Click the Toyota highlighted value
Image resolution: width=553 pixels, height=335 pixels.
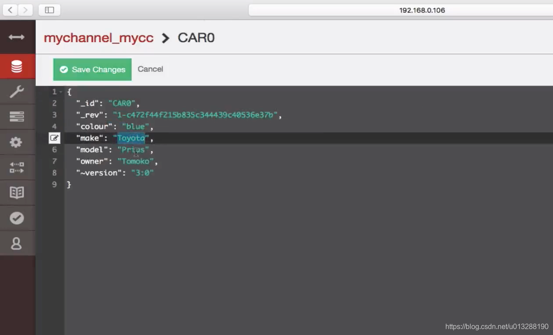[x=131, y=138]
